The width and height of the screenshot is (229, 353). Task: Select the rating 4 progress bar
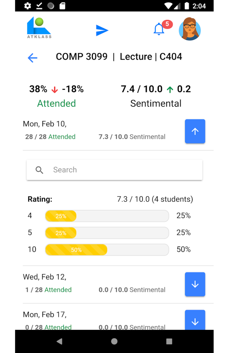point(107,216)
